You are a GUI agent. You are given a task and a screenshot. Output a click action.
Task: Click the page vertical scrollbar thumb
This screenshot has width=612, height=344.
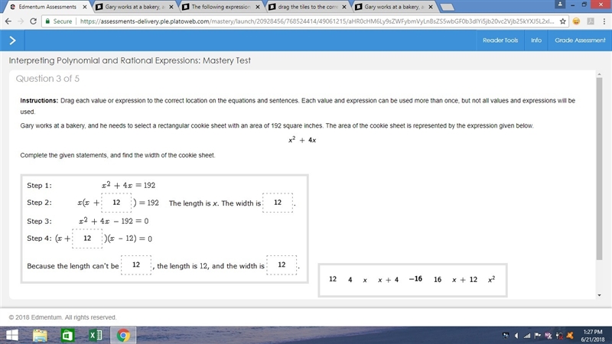(x=599, y=168)
